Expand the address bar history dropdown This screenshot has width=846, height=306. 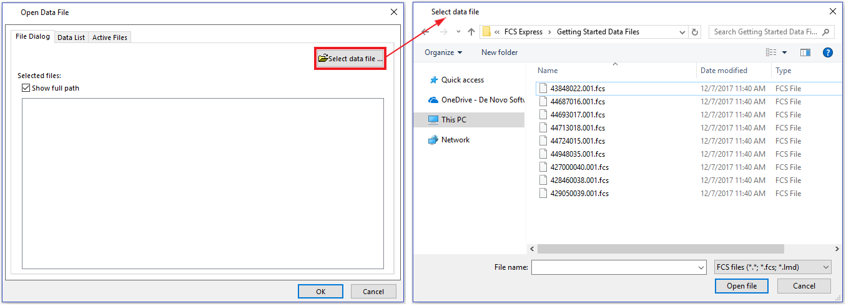pyautogui.click(x=681, y=32)
